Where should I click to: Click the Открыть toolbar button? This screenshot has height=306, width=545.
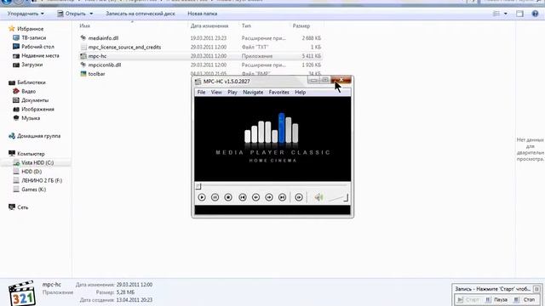(72, 14)
